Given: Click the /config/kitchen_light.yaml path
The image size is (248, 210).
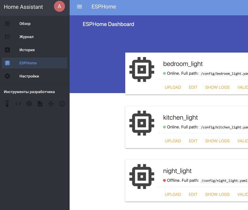Looking at the screenshot, I should pos(224,127).
